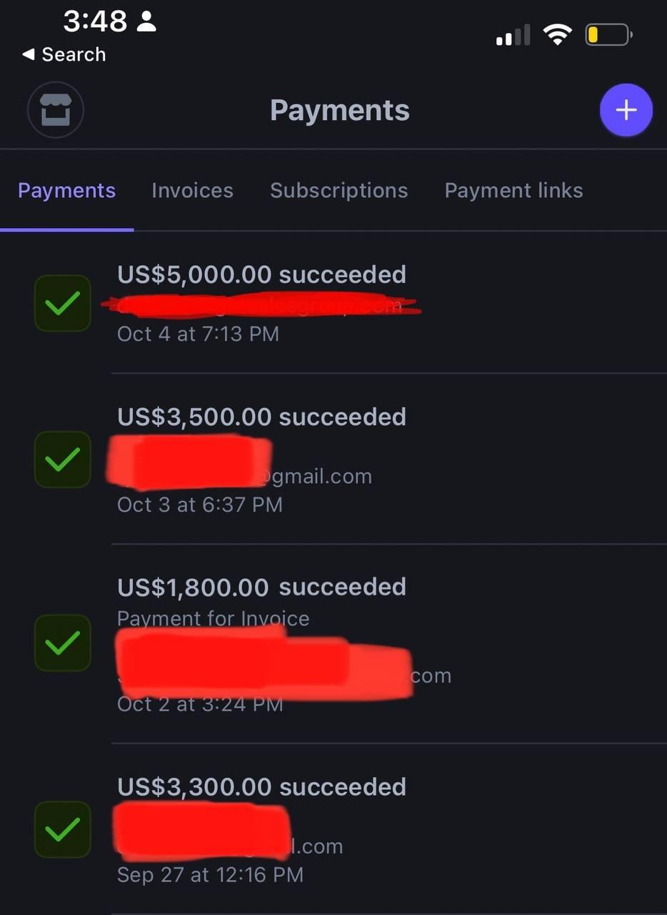Select the Payments tab
Image resolution: width=667 pixels, height=915 pixels.
tap(66, 190)
